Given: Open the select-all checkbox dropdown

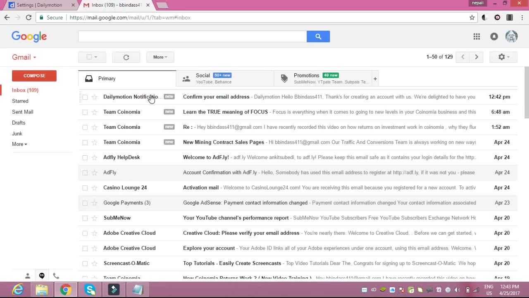Looking at the screenshot, I should 92,57.
